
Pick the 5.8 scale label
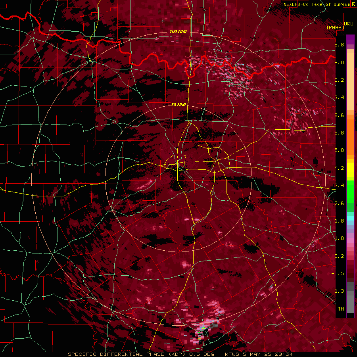tap(339, 133)
